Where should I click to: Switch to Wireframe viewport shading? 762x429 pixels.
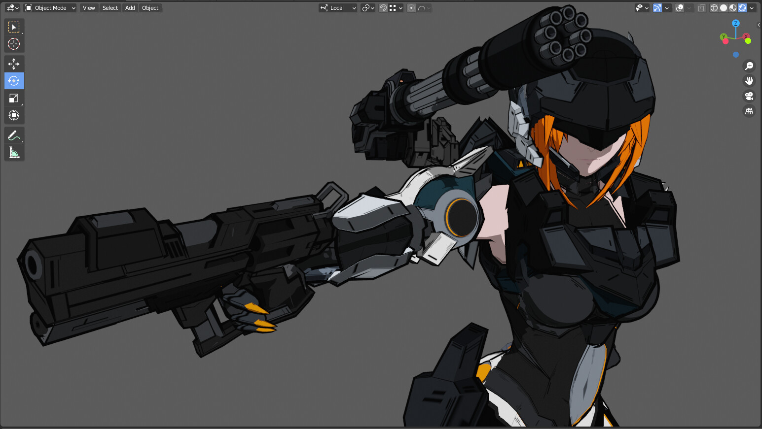(714, 8)
